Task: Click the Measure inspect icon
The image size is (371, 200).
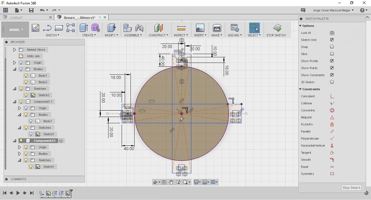Action: point(181,28)
